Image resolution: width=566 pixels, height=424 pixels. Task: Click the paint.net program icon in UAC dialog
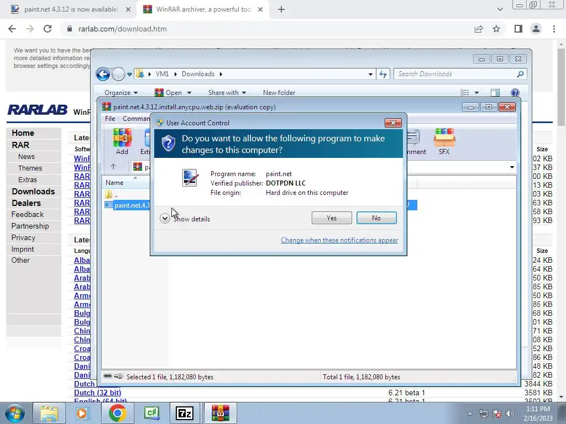190,178
